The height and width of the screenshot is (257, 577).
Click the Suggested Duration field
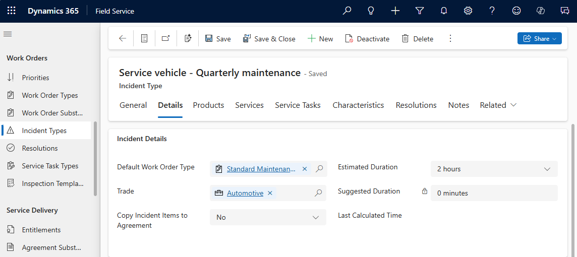[x=494, y=193]
